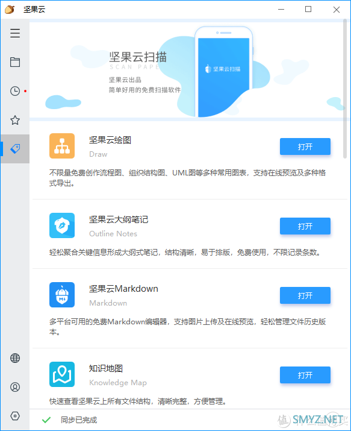Viewport: 351px width, 431px height.
Task: Click the 坚果云绘图 orange flowchart icon
Action: pyautogui.click(x=62, y=146)
